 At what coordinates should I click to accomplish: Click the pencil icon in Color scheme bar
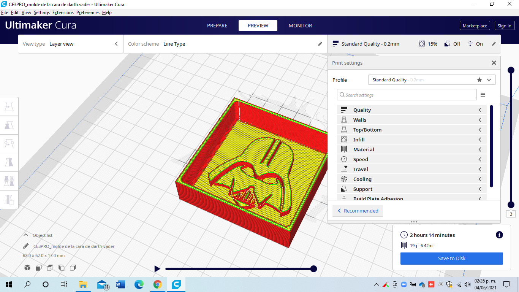tap(320, 44)
